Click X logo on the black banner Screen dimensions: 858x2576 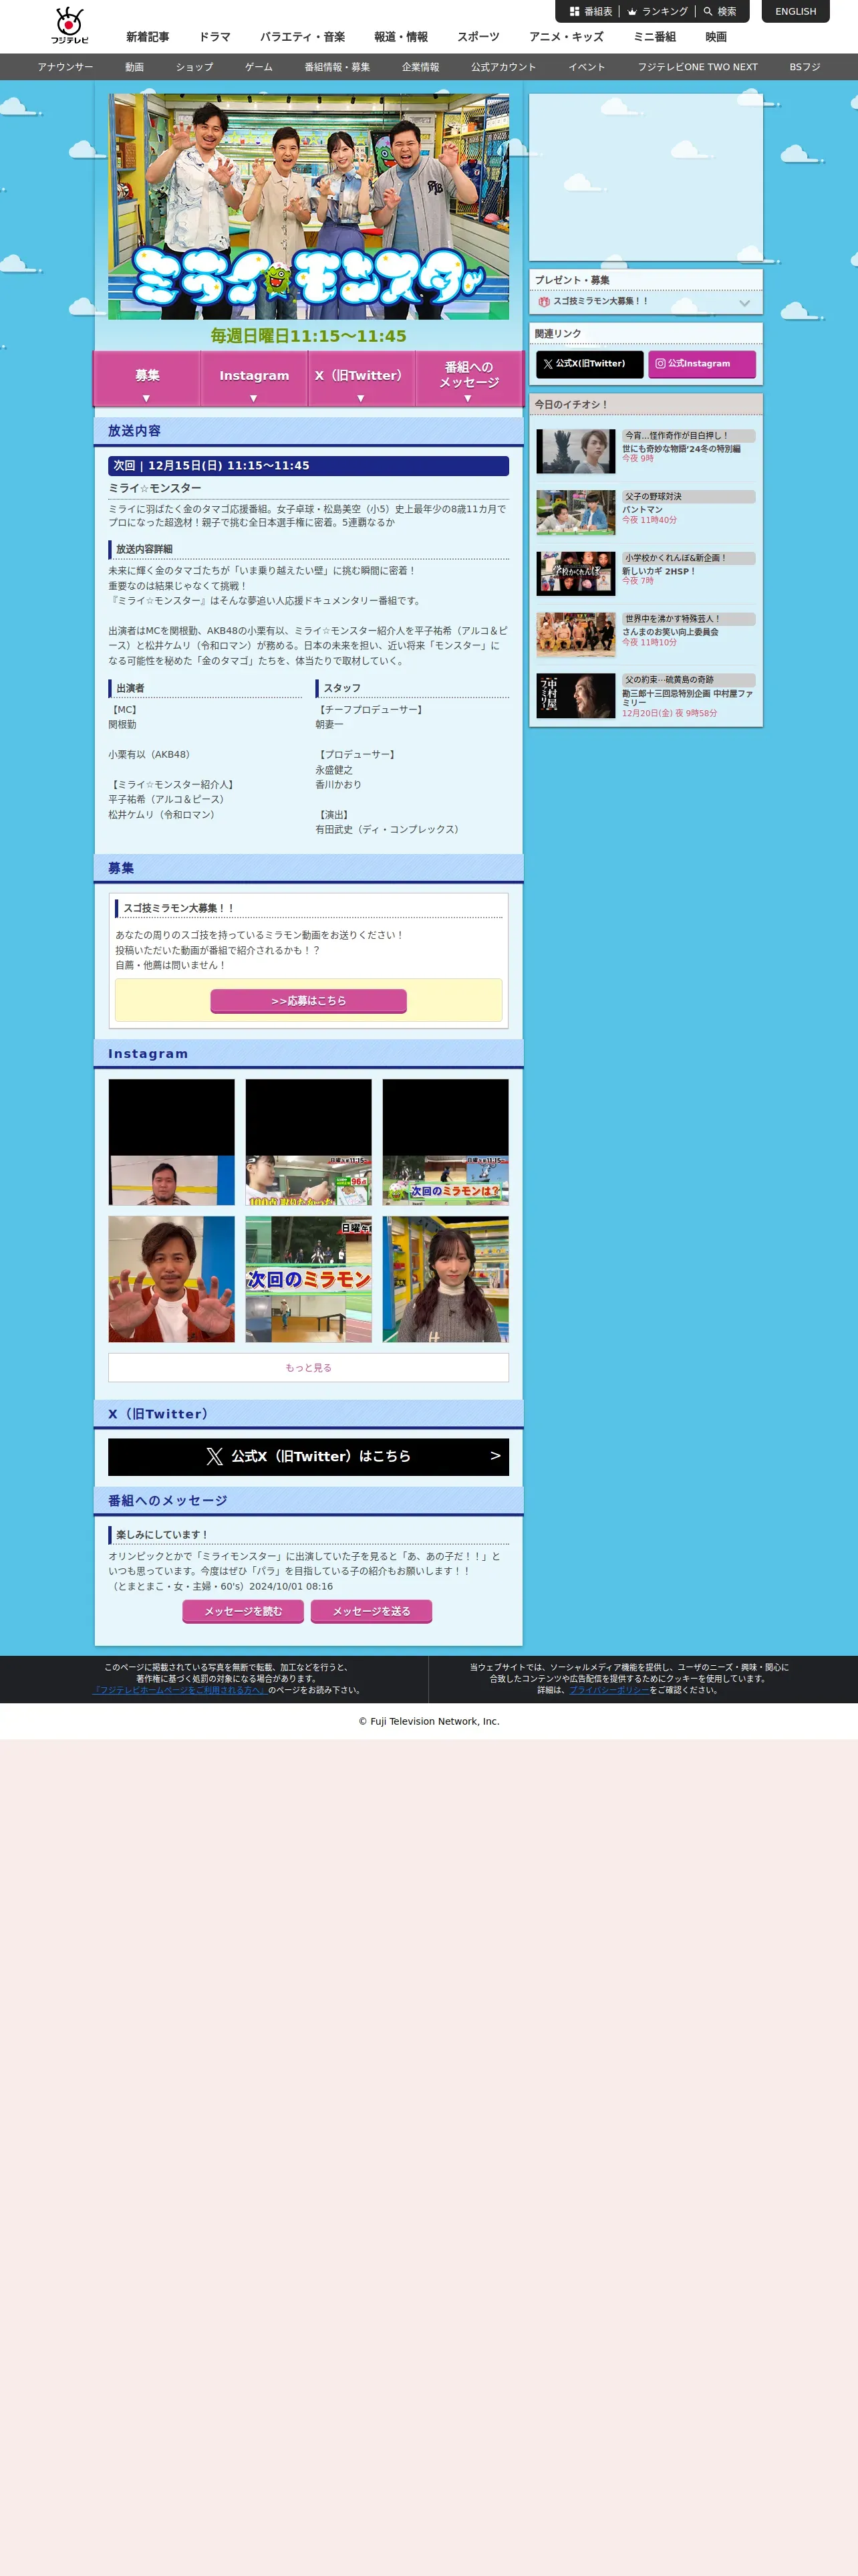pyautogui.click(x=214, y=1456)
